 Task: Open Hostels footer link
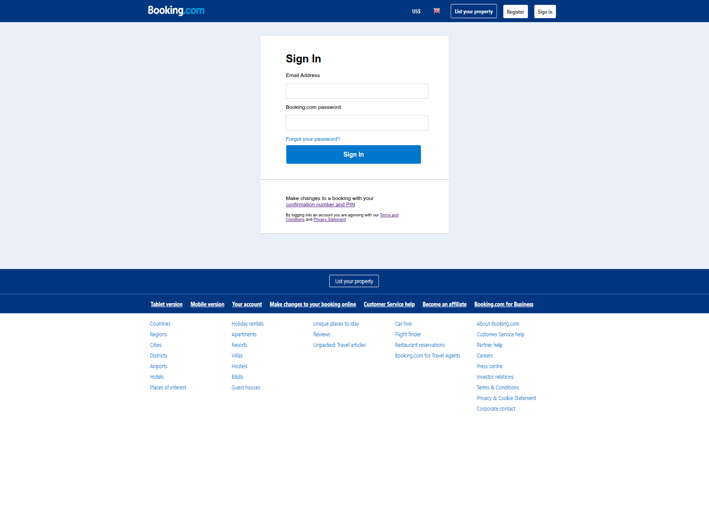pyautogui.click(x=239, y=366)
